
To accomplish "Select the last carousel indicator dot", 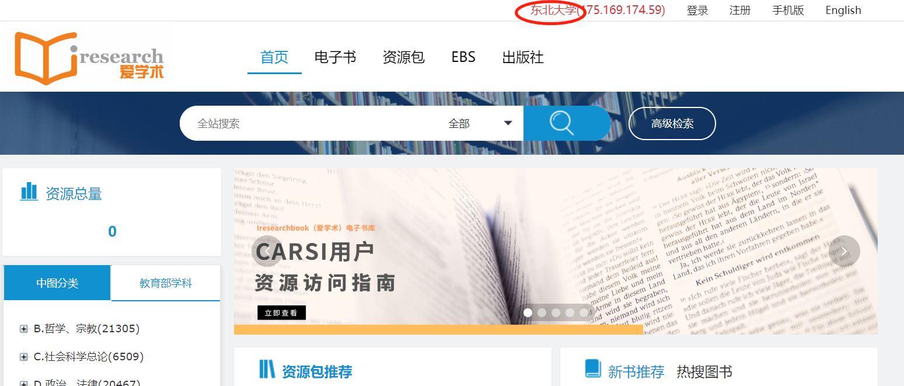I will pos(584,312).
